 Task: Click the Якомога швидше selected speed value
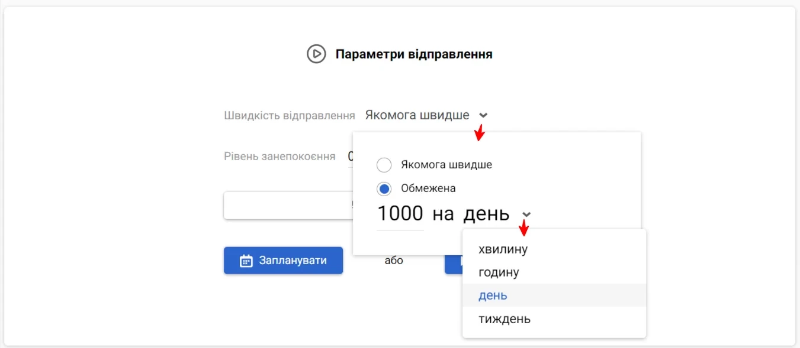pos(417,115)
